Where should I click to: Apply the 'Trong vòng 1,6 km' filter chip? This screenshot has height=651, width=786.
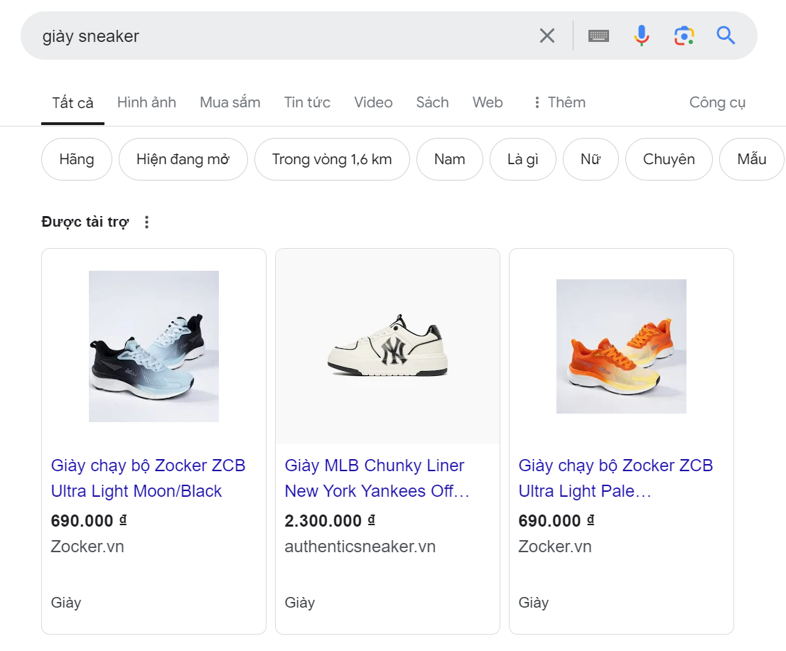(x=332, y=159)
